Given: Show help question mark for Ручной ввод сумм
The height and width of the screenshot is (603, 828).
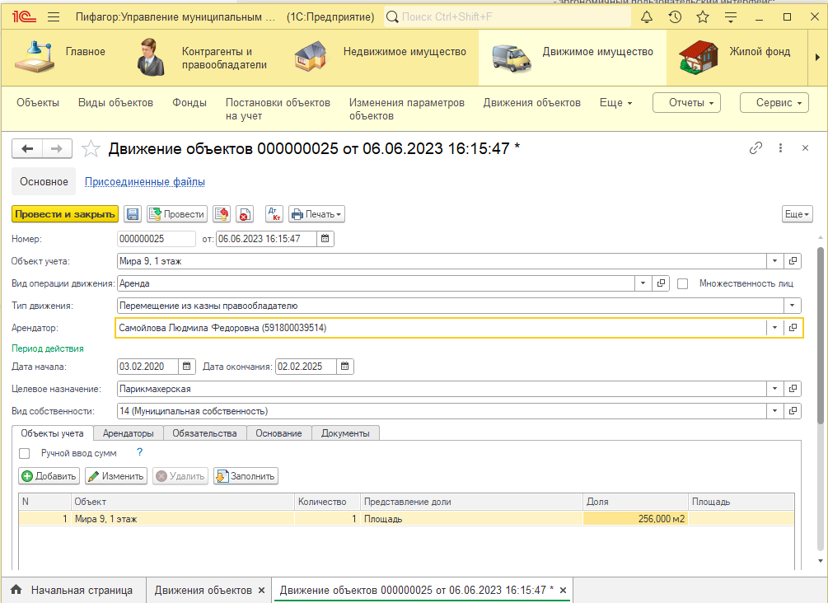Looking at the screenshot, I should point(139,452).
